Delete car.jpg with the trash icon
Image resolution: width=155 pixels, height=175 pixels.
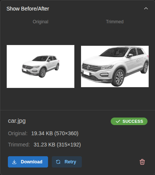pyautogui.click(x=142, y=162)
